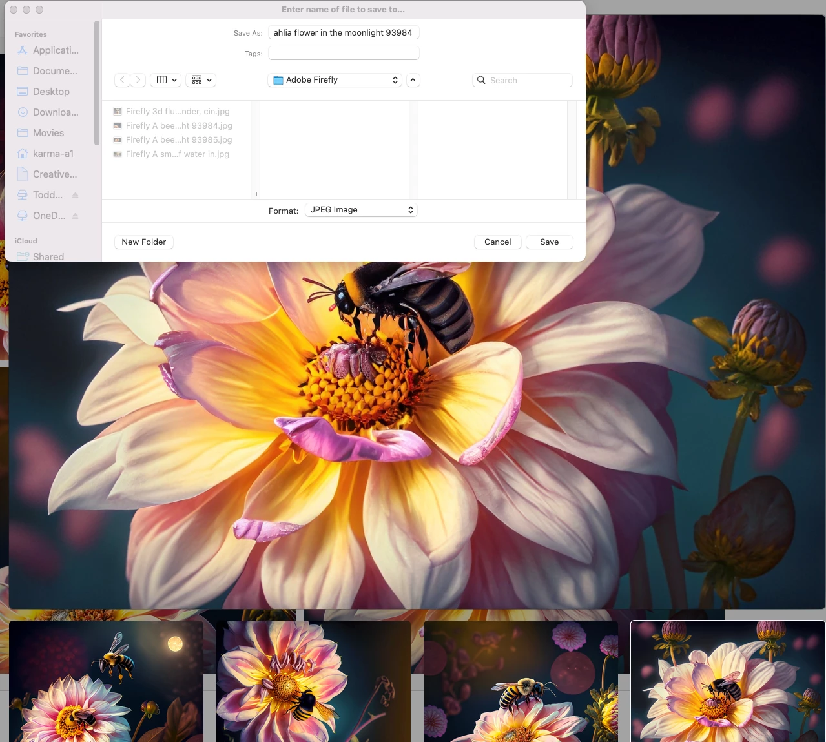Navigate back in file browser

coord(122,80)
